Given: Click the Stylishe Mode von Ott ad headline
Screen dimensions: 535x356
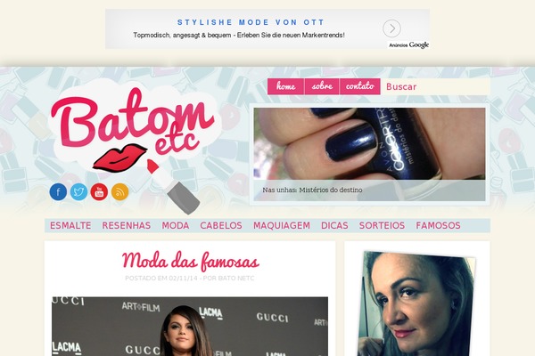Looking at the screenshot, I should point(251,22).
